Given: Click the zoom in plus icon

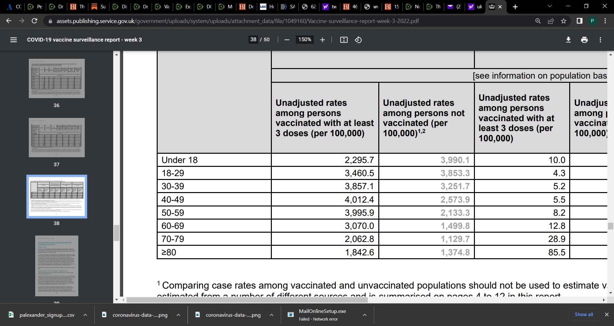Looking at the screenshot, I should click(322, 40).
